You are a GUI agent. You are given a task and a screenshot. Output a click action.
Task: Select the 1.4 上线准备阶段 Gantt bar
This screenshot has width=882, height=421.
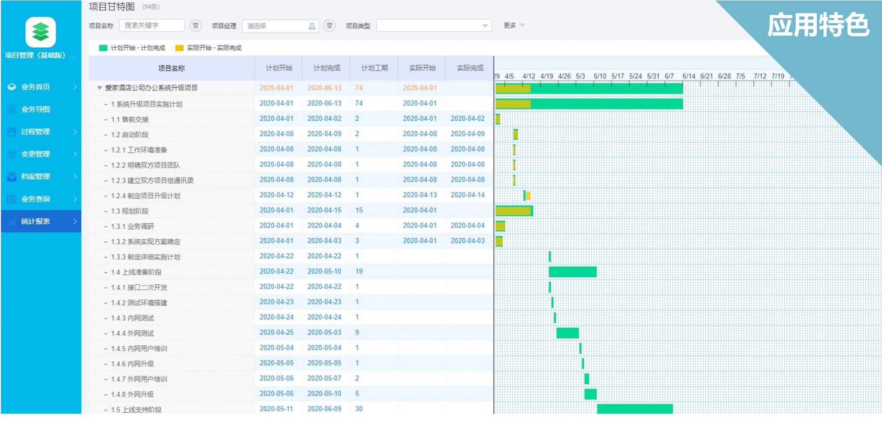(x=572, y=272)
